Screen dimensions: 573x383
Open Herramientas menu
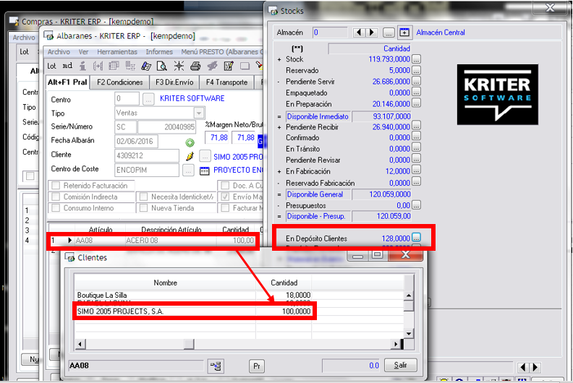117,52
